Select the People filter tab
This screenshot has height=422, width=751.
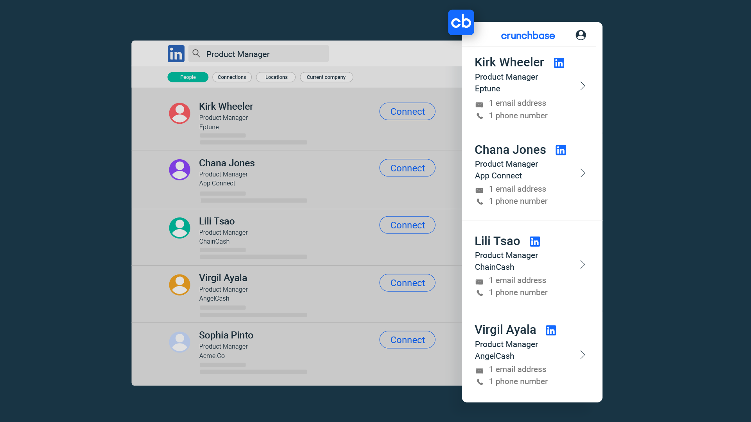[x=188, y=77]
